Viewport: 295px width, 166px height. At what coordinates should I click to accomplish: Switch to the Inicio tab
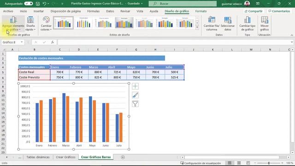point(24,11)
